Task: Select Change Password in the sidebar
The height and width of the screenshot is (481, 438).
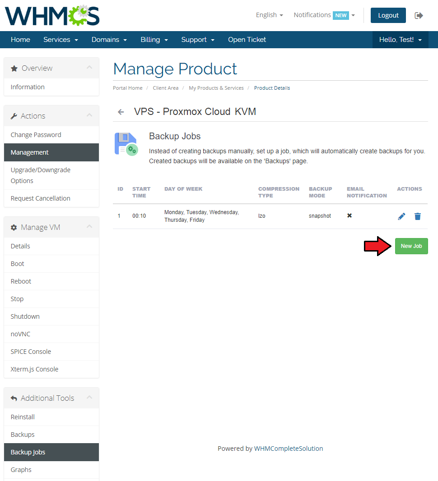Action: point(51,135)
